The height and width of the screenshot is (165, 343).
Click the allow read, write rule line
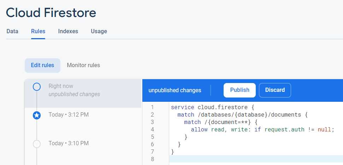262,130
